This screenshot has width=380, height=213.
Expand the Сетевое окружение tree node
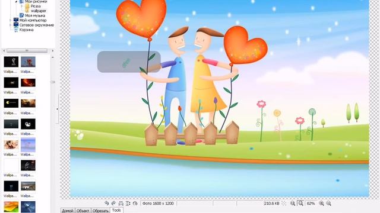point(10,25)
